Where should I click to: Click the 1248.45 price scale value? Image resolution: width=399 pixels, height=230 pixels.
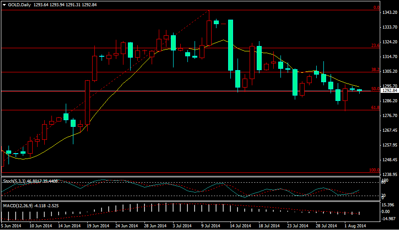point(390,159)
